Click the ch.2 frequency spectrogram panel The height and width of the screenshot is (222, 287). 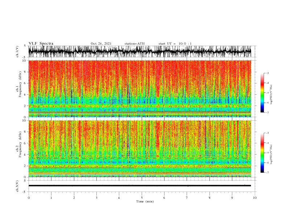(x=140, y=149)
